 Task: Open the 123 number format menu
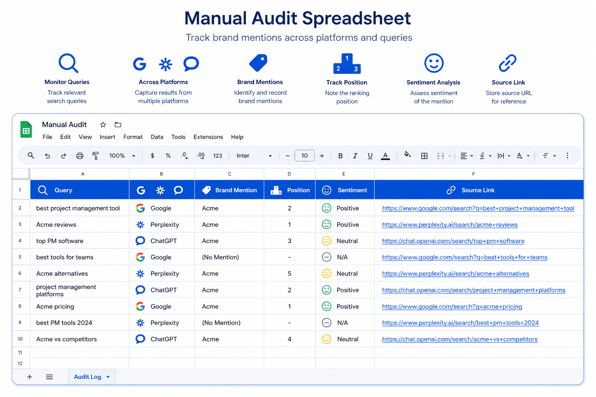pyautogui.click(x=218, y=156)
